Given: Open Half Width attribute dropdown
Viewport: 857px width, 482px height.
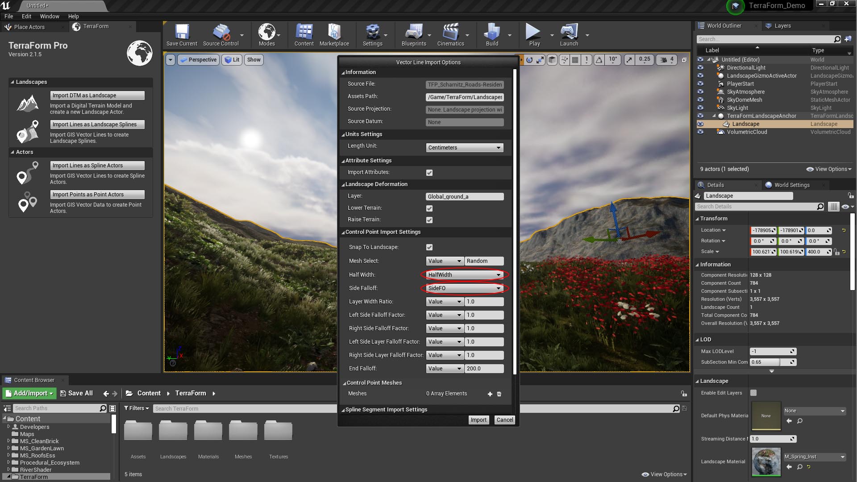Looking at the screenshot, I should point(465,275).
